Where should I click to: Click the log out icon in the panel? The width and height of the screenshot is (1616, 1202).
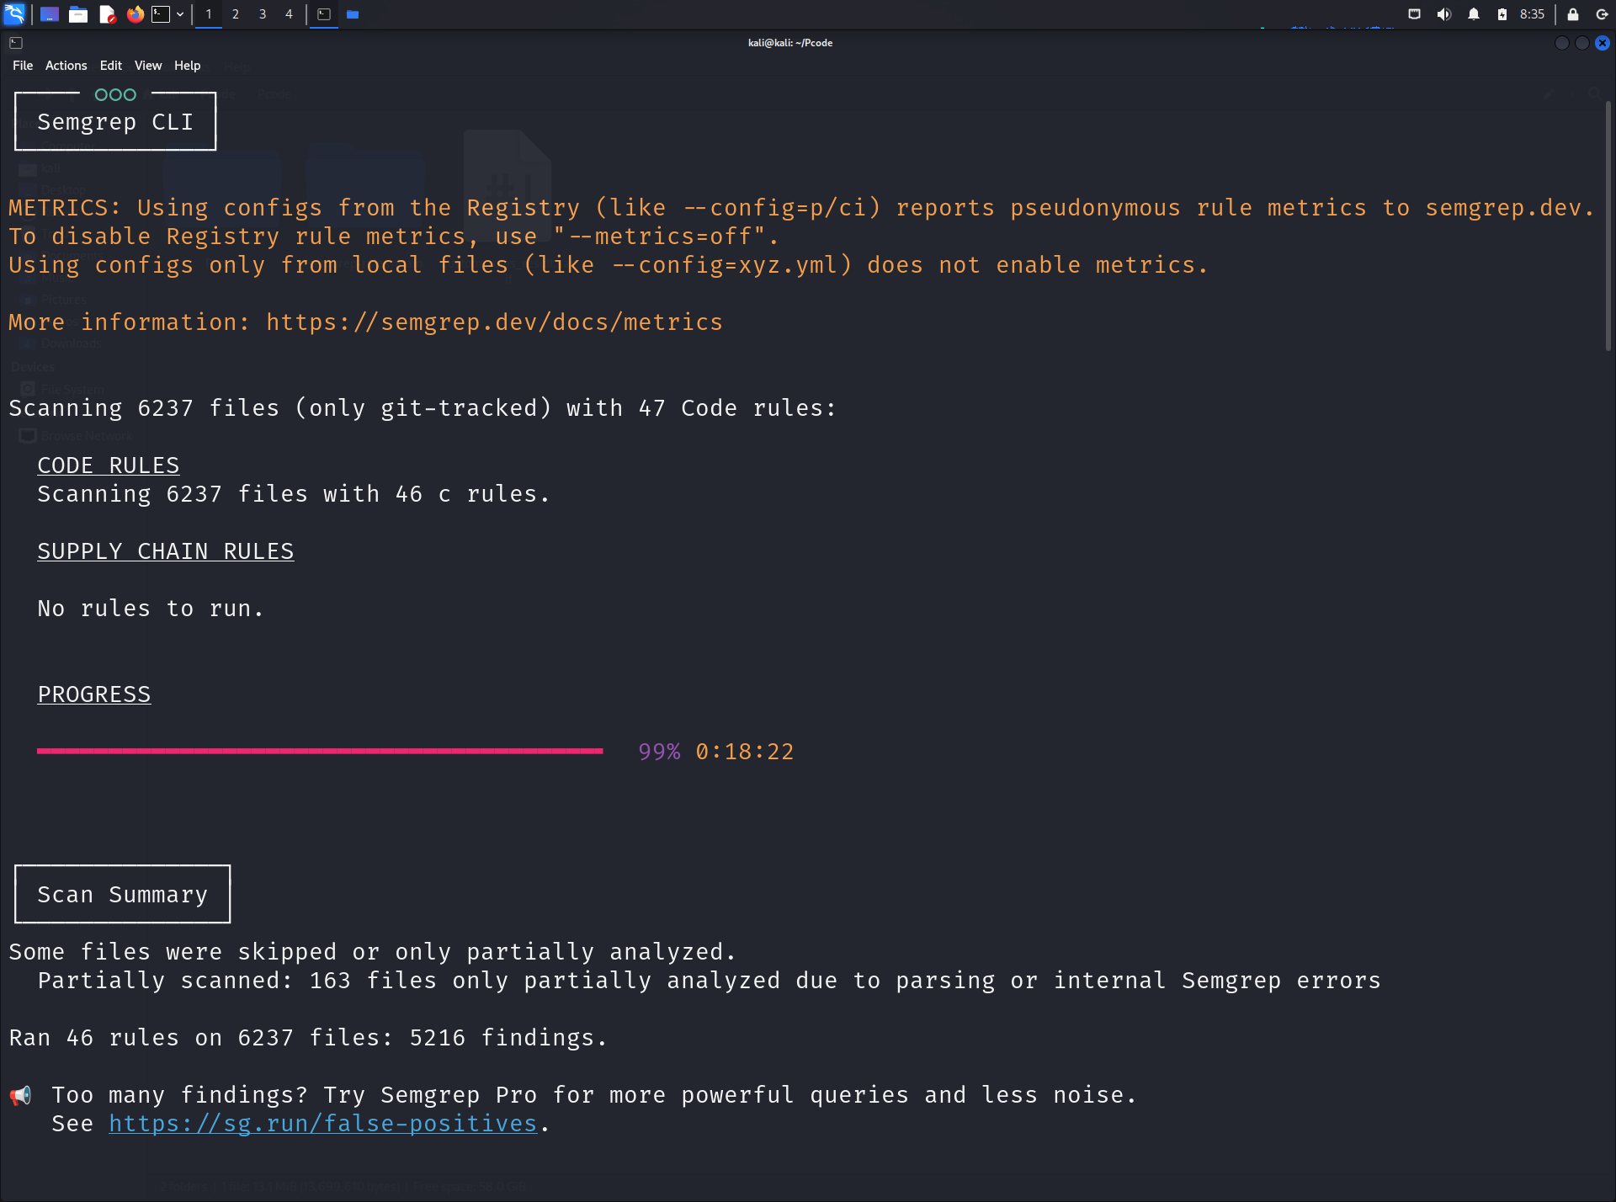tap(1602, 14)
